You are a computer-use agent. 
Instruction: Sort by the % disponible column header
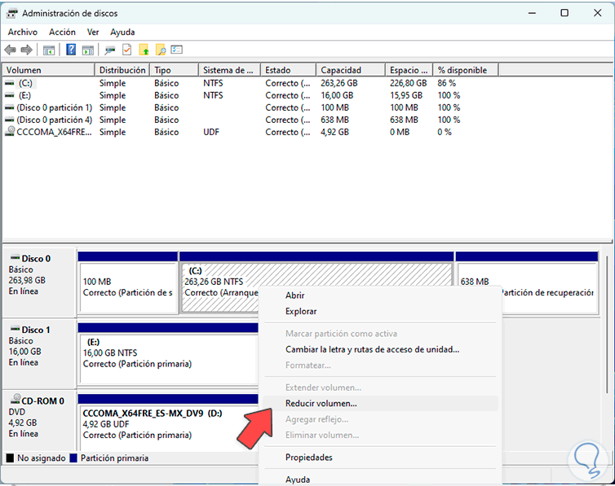point(466,70)
